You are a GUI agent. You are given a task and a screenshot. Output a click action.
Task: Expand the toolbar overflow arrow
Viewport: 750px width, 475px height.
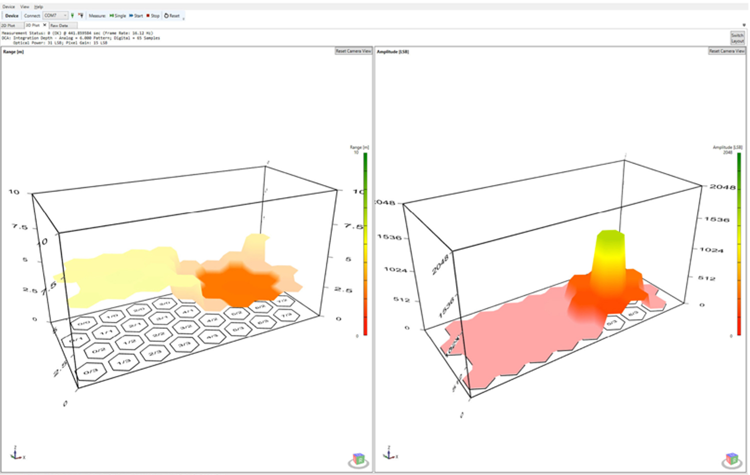tap(183, 18)
